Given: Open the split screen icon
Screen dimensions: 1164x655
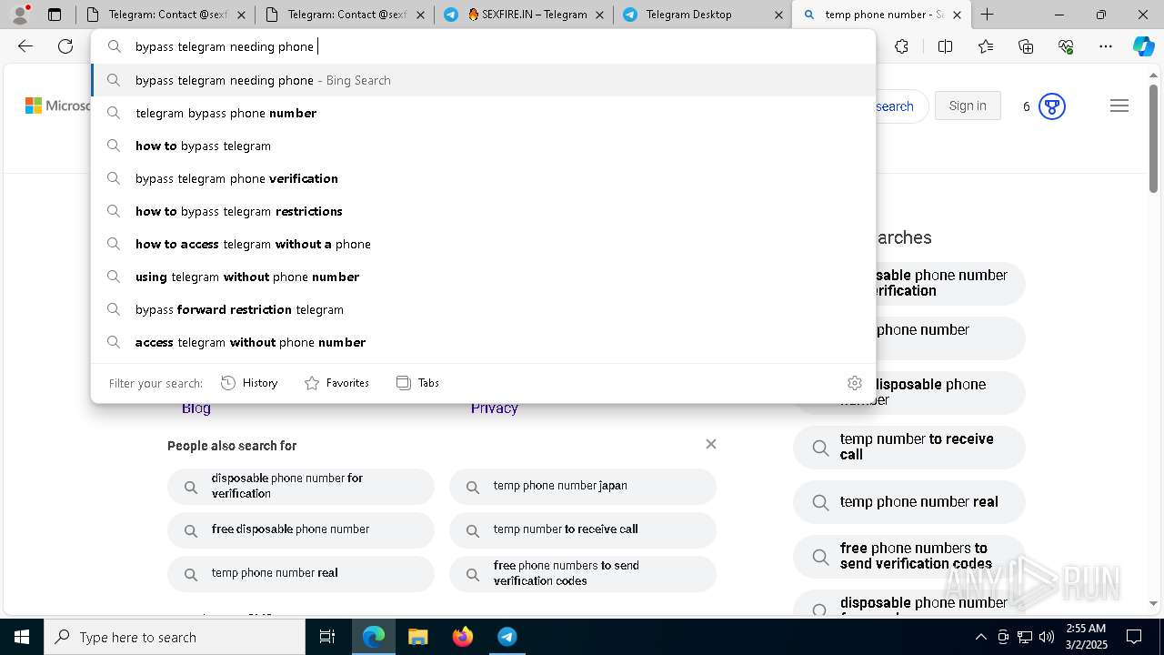Looking at the screenshot, I should (945, 46).
